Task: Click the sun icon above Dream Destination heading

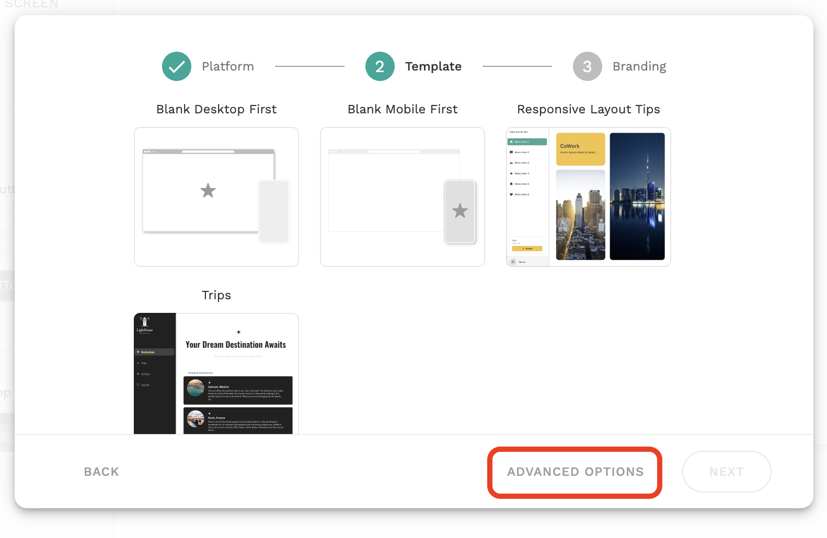Action: click(238, 332)
